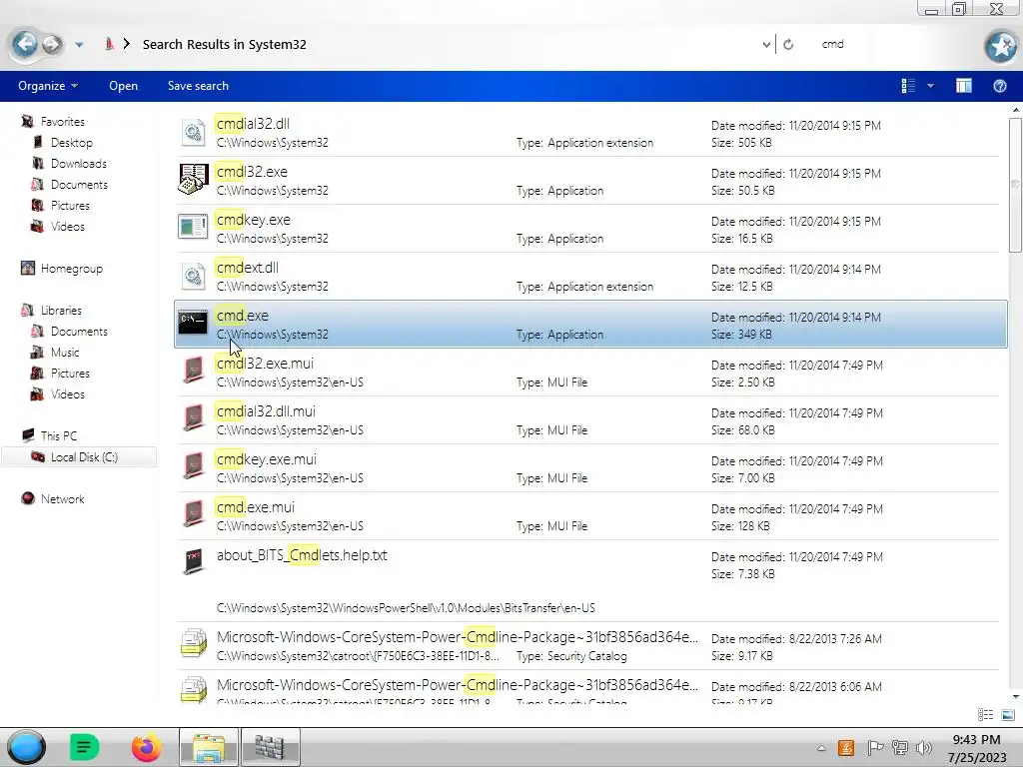1023x767 pixels.
Task: Open Videos under Libraries
Action: (67, 393)
